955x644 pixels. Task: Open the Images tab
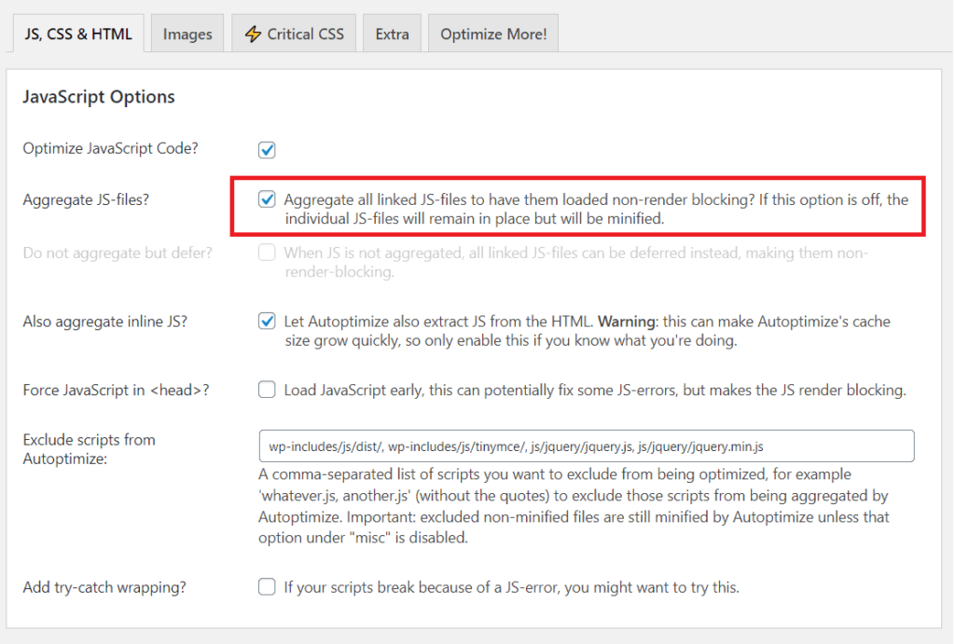click(187, 34)
